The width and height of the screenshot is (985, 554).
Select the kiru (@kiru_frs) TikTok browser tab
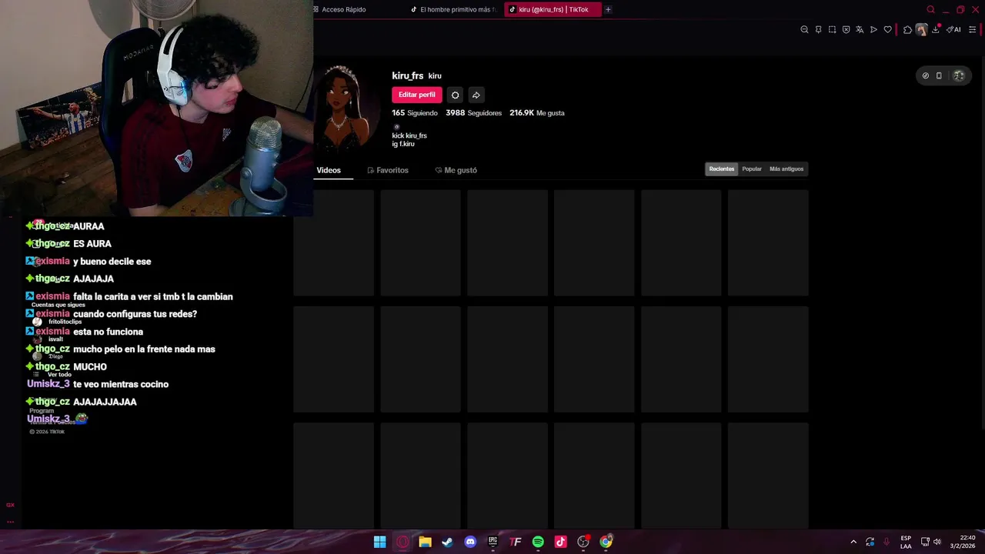pyautogui.click(x=551, y=10)
